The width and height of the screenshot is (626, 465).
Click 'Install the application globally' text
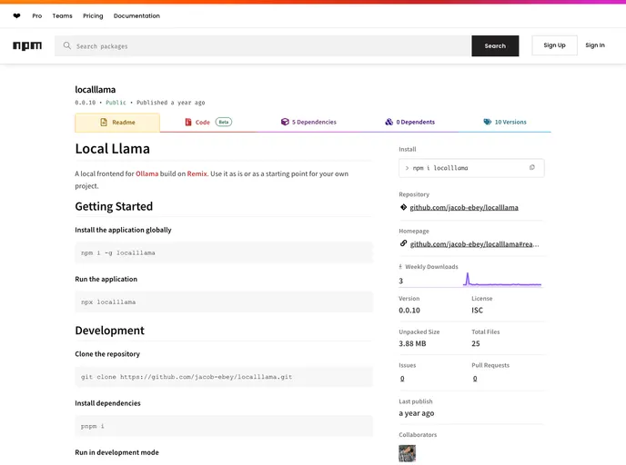[x=123, y=230]
